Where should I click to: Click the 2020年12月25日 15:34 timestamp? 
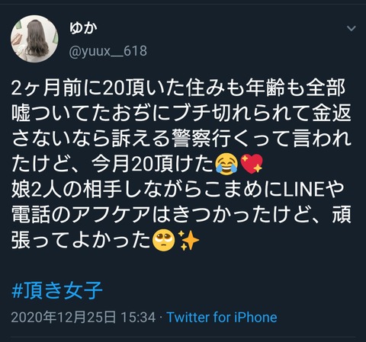(83, 318)
